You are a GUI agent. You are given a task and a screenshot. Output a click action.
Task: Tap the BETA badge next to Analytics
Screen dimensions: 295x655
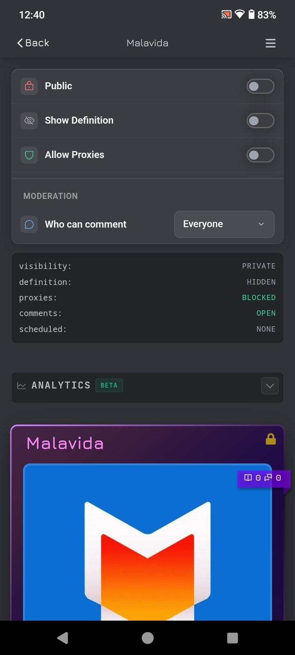tap(109, 386)
